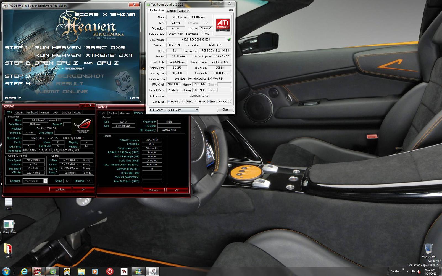This screenshot has height=276, width=442.
Task: Click GPU-Z link in Heaven step 2
Action: click(108, 63)
